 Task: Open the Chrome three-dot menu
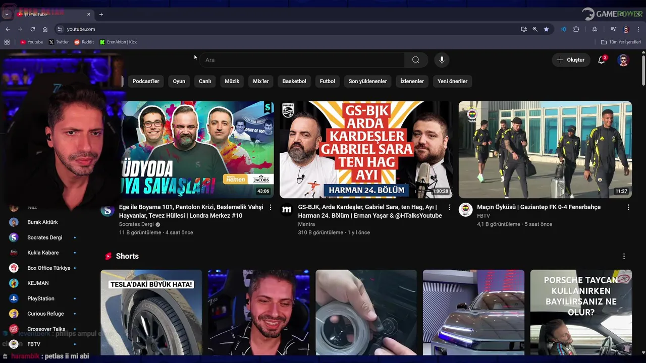coord(638,29)
